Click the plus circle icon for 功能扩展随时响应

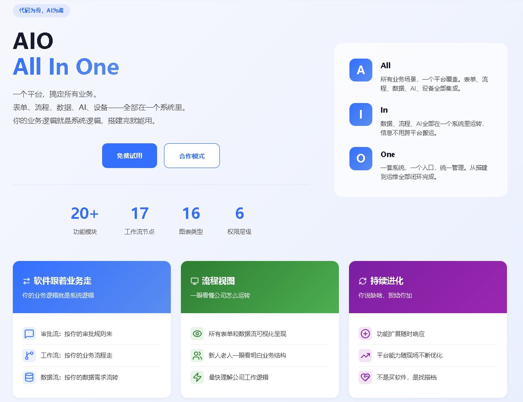[365, 334]
